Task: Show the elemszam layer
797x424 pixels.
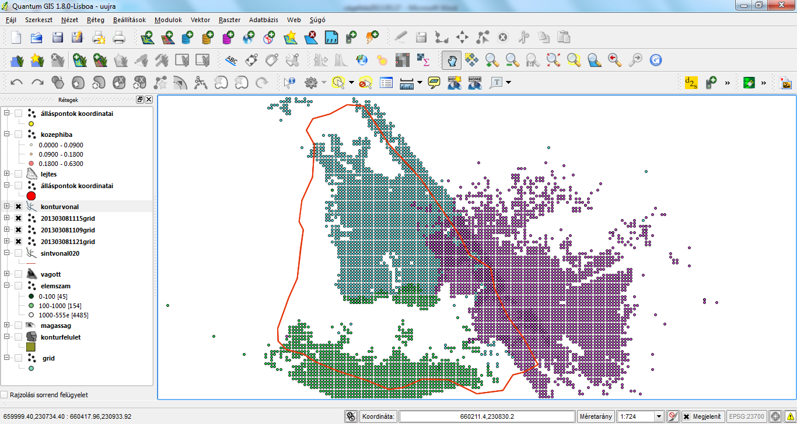Action: click(19, 286)
